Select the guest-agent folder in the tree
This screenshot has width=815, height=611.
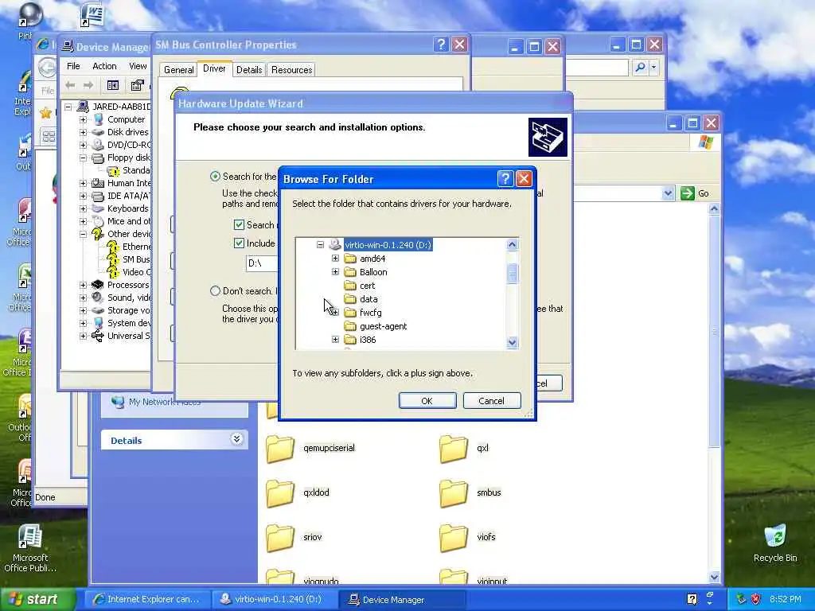tap(383, 325)
